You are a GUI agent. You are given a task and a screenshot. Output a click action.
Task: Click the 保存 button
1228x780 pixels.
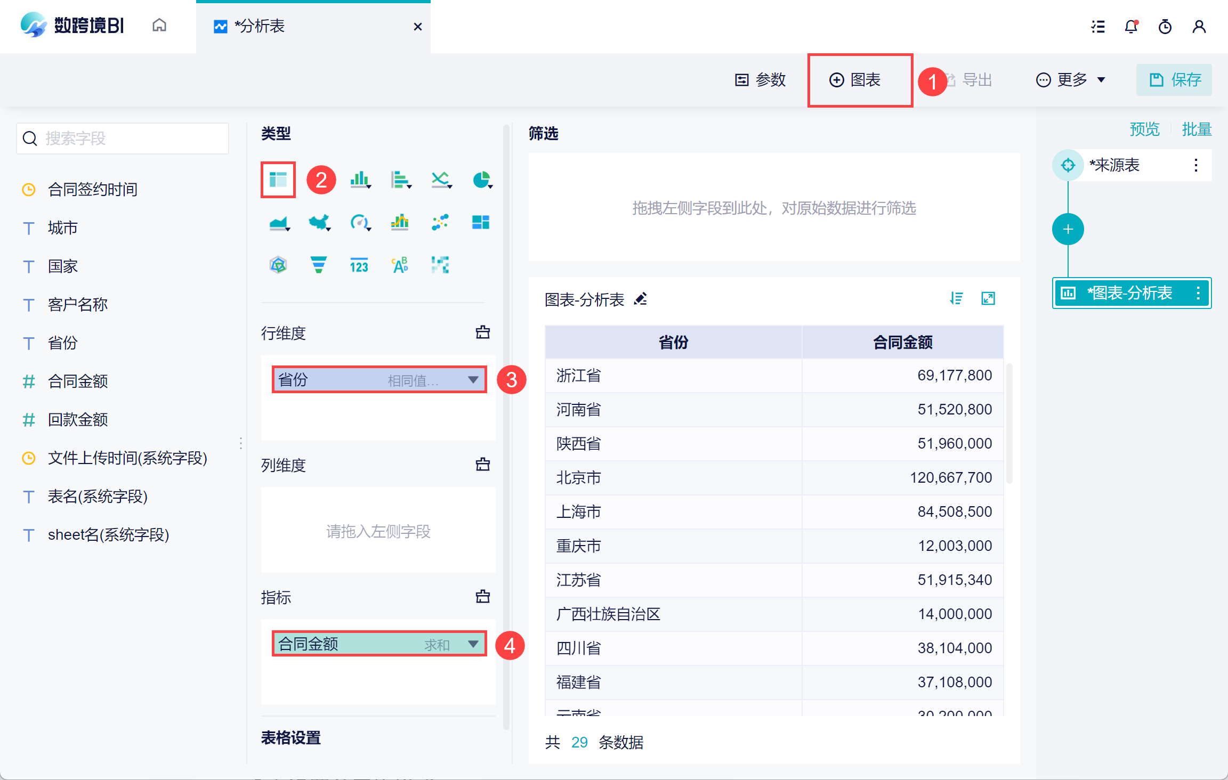tap(1174, 80)
